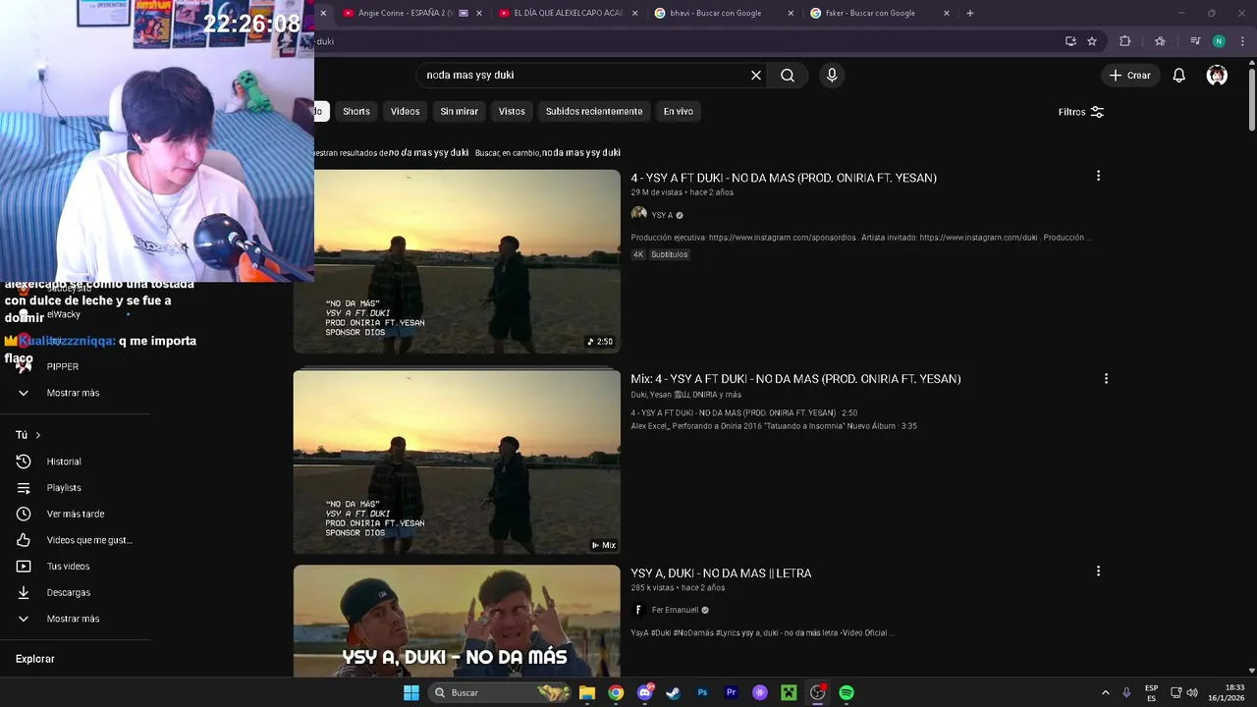Go to Fer Emanuell channel name
Screen dimensions: 1257x707
coord(675,610)
